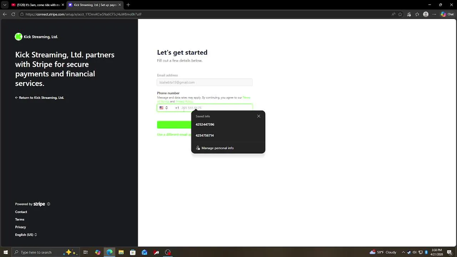Click Return to Kick Streaming, Ltd. link
This screenshot has width=457, height=257.
coord(40,97)
